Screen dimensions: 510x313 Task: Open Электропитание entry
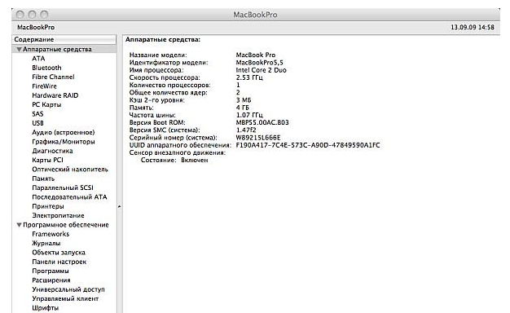[x=58, y=215]
